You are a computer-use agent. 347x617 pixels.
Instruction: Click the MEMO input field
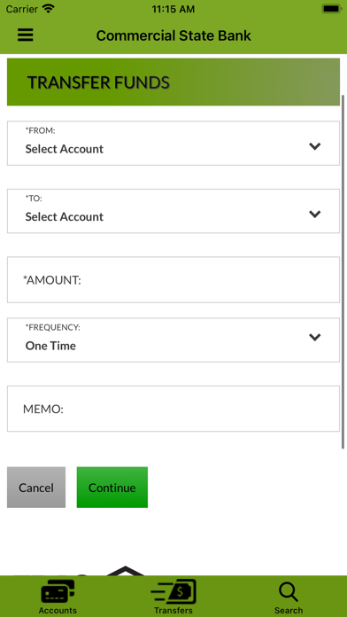click(173, 409)
